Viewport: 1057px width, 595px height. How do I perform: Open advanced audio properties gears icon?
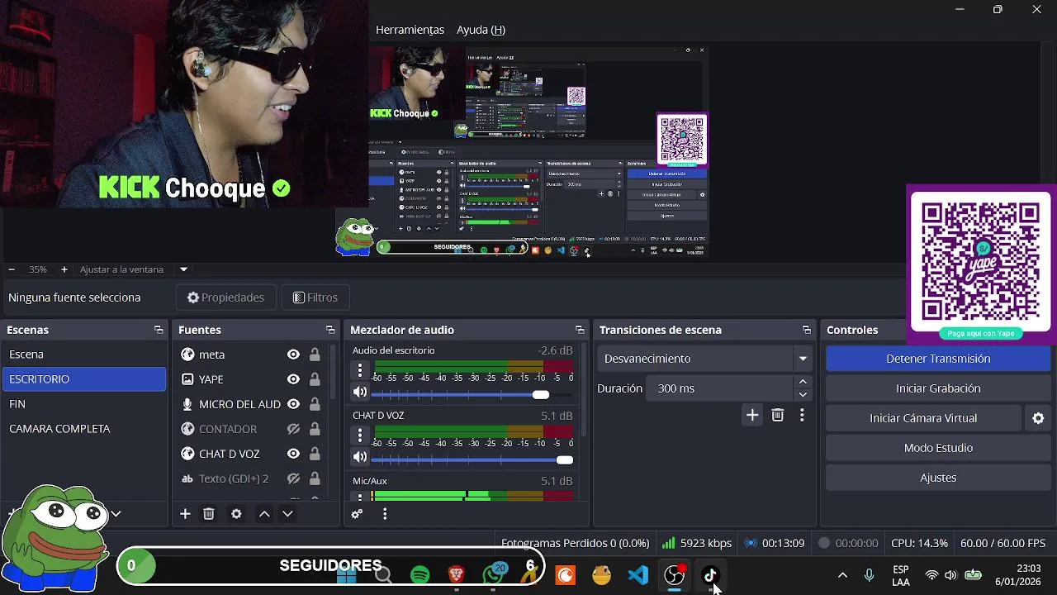tap(357, 514)
